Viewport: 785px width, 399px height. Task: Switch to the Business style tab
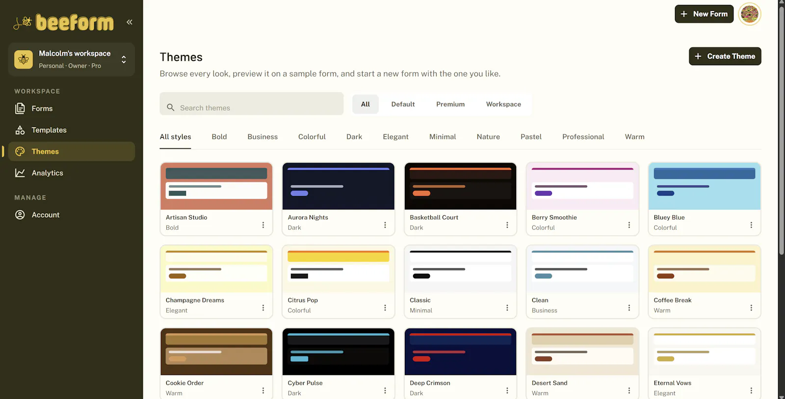(262, 137)
